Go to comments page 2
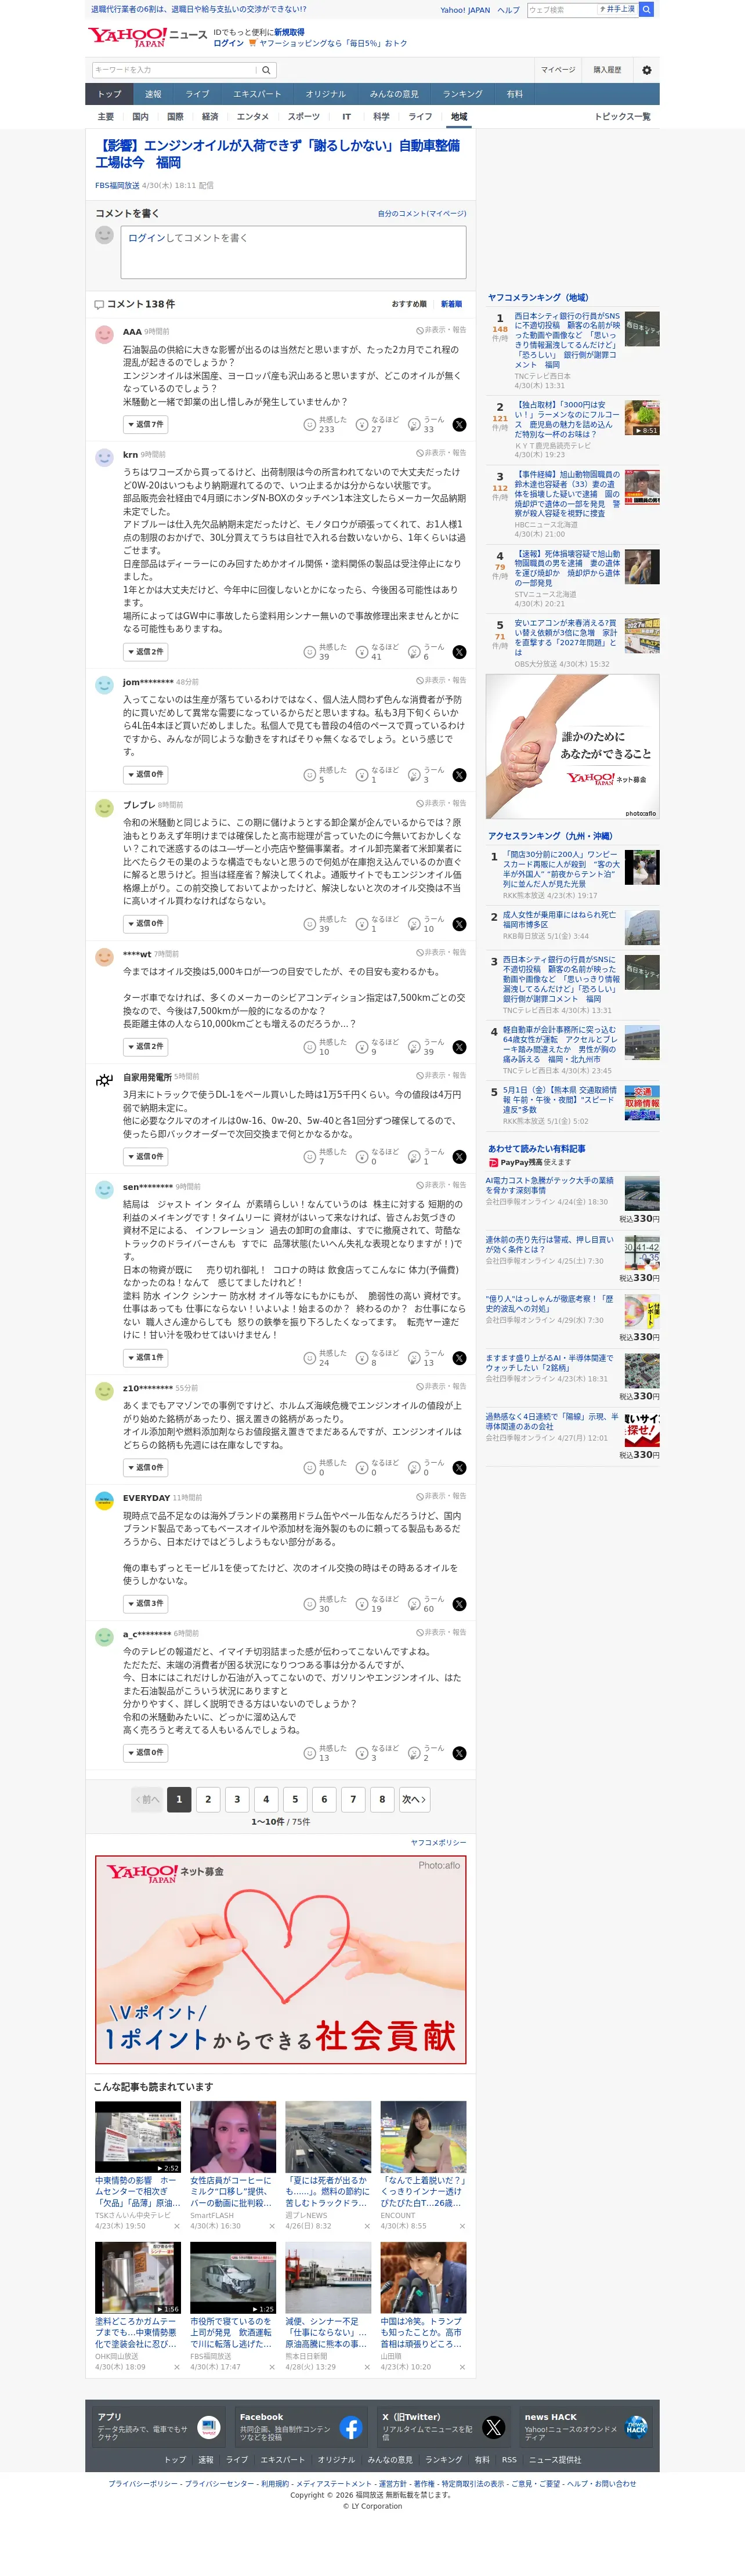This screenshot has width=745, height=2576. click(x=208, y=1799)
